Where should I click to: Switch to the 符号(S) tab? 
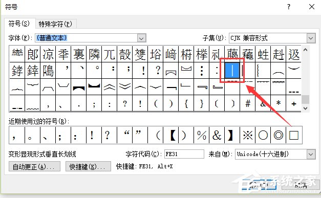(x=19, y=24)
